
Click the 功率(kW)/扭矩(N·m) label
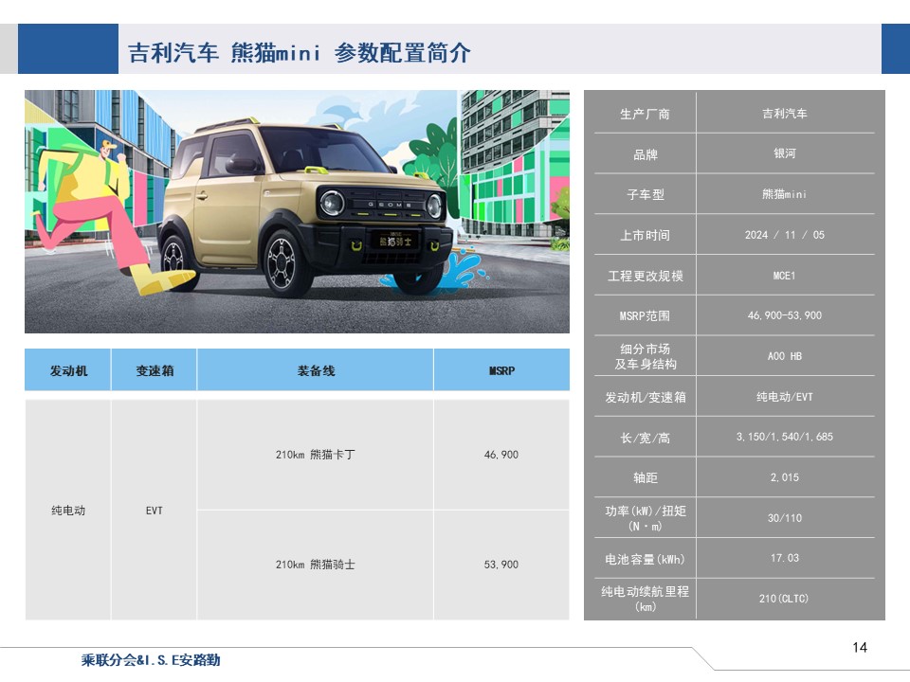(x=645, y=518)
